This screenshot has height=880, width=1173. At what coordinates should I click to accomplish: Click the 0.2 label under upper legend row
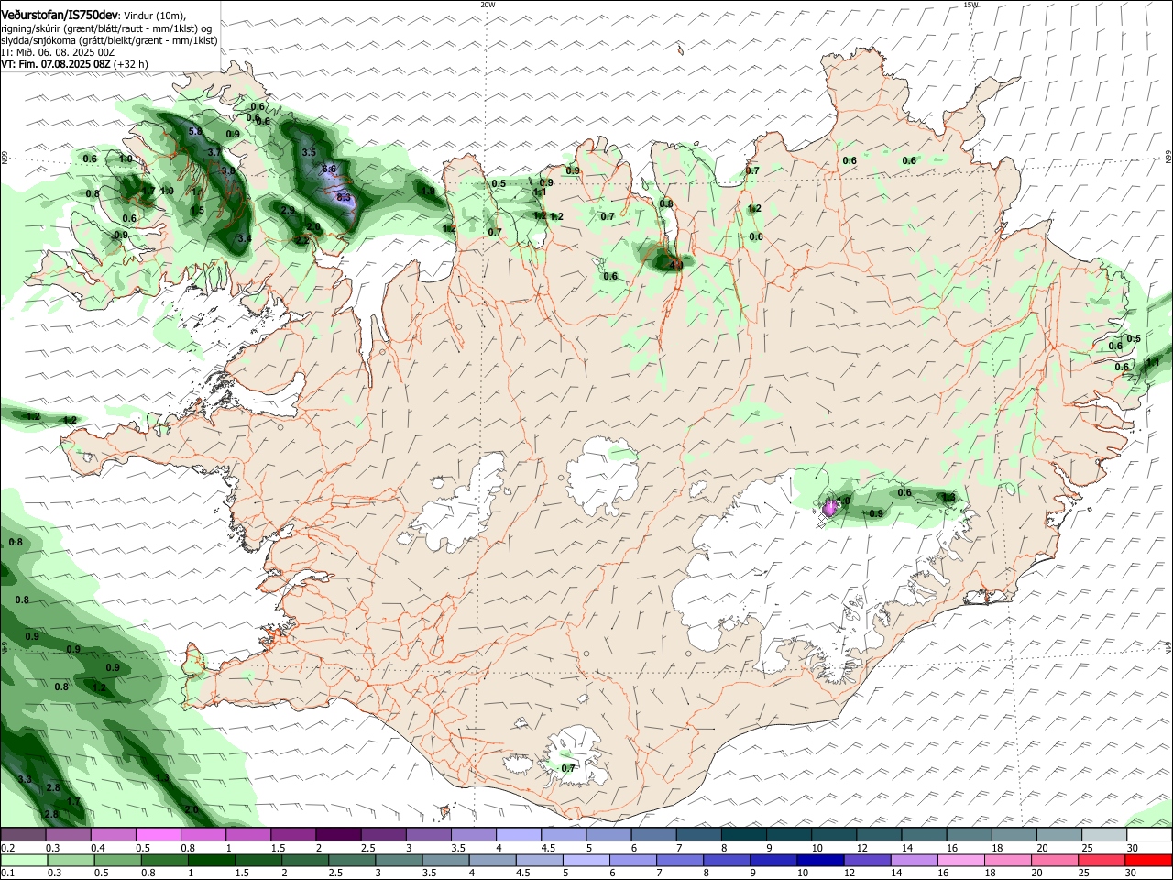7,848
